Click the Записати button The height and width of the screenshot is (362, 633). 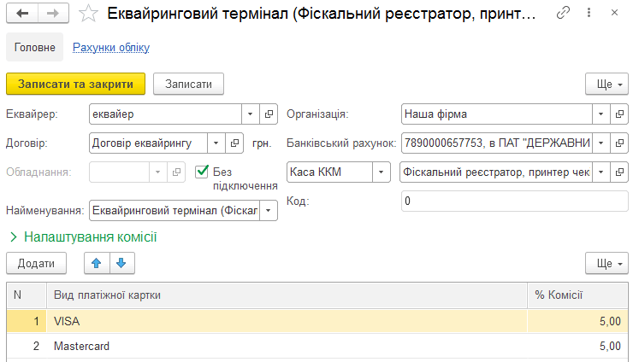(x=188, y=84)
